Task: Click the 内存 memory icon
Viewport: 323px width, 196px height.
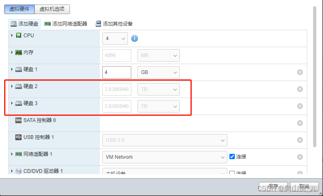Action: click(x=19, y=53)
